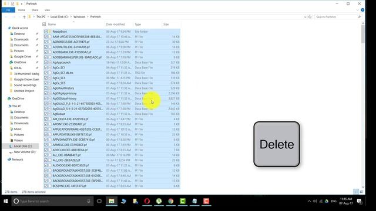376x211 pixels.
Task: Open the View ribbon tab
Action: tap(47, 10)
